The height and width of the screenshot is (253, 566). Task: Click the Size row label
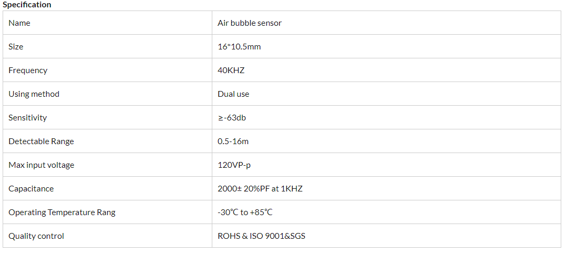pyautogui.click(x=16, y=47)
